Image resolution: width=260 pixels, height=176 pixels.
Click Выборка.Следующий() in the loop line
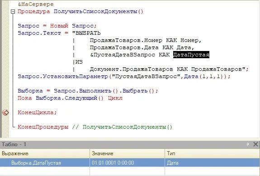point(70,98)
